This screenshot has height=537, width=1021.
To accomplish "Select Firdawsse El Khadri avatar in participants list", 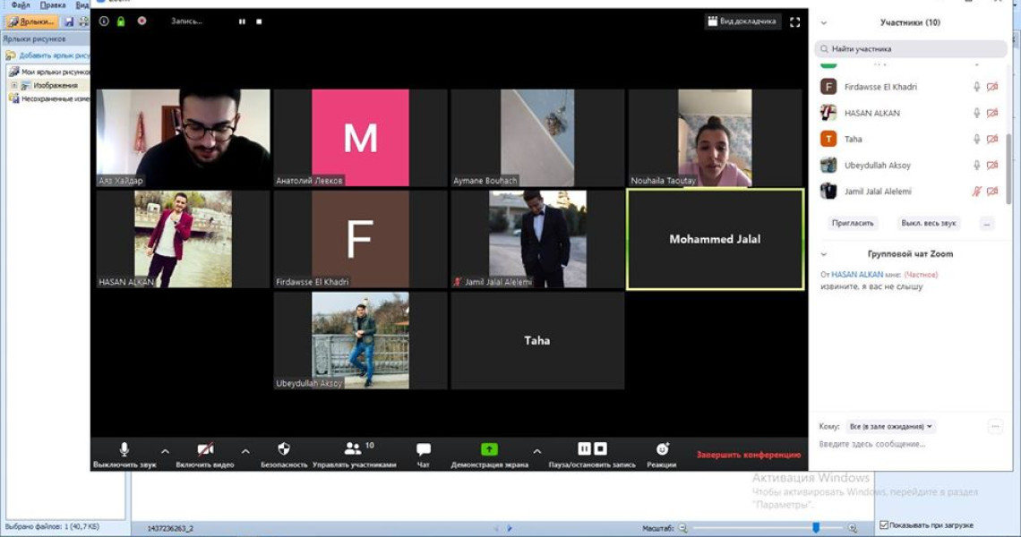I will (x=828, y=87).
